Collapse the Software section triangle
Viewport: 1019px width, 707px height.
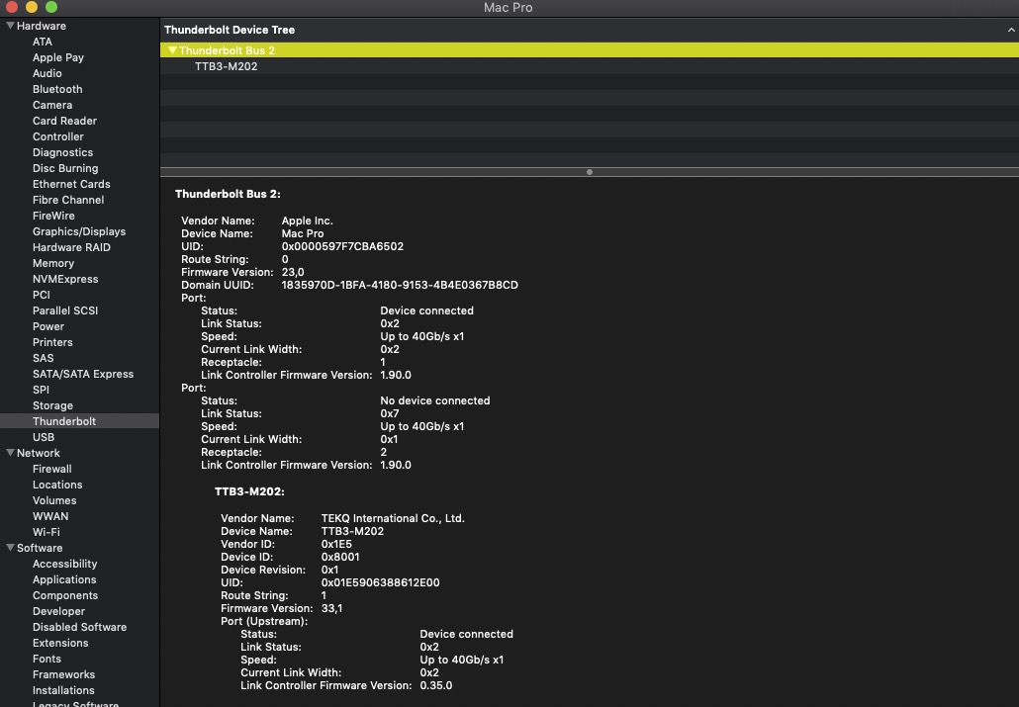pos(11,548)
